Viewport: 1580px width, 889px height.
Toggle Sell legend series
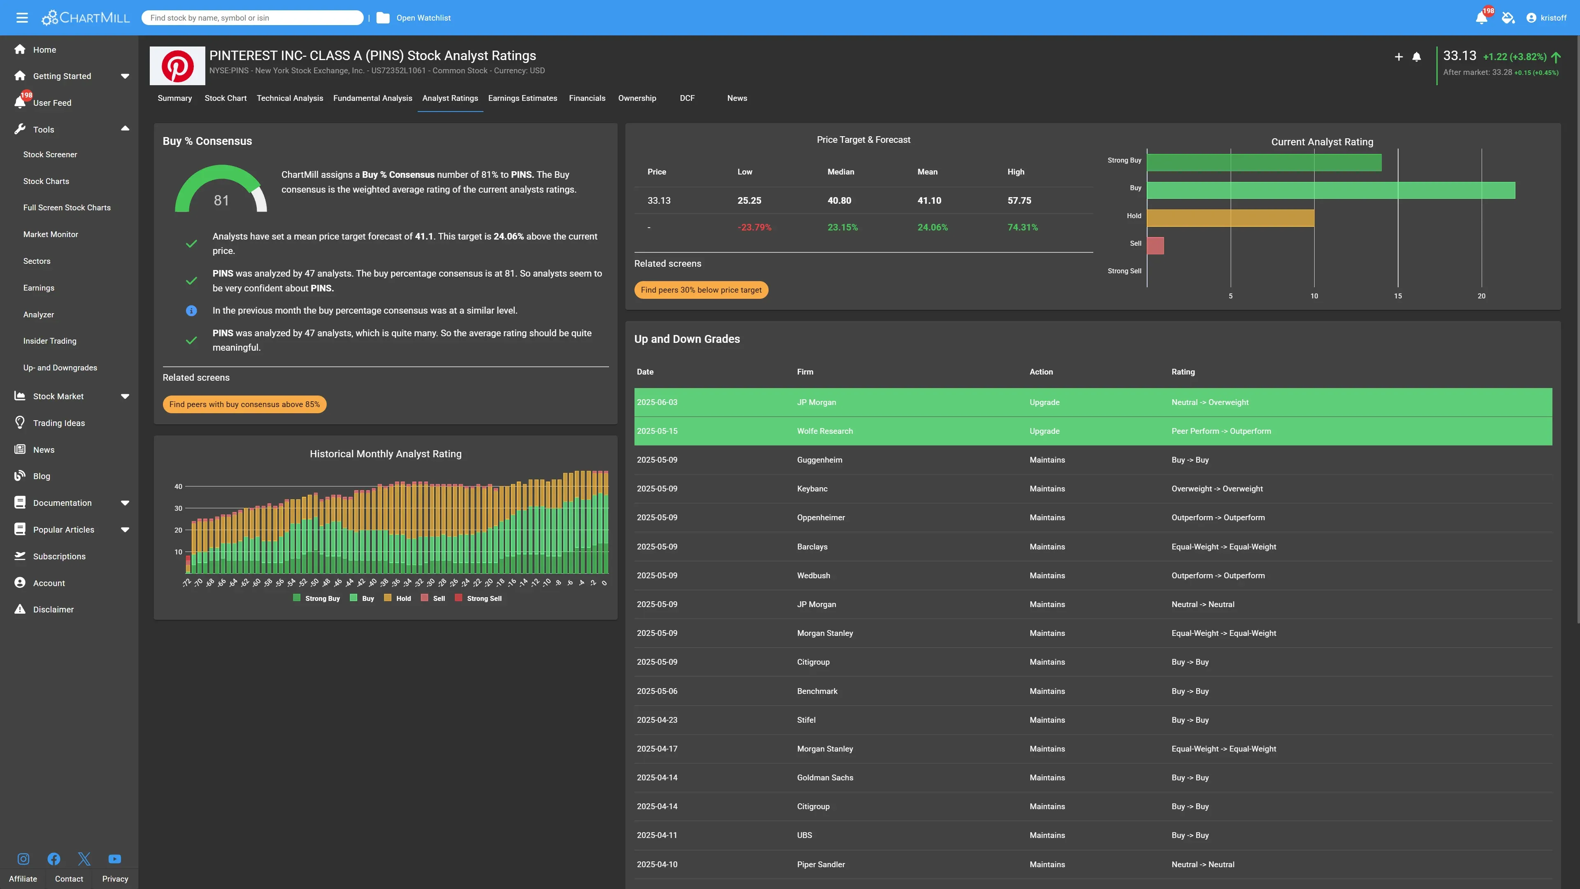[x=433, y=598]
